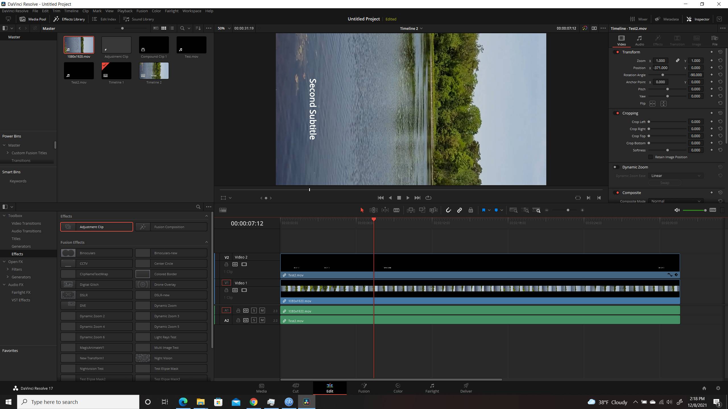Add a blue marker on timeline

[496, 210]
